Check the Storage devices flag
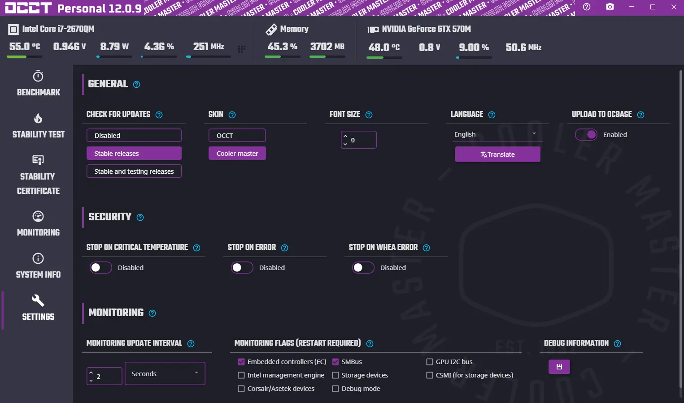Screen dimensions: 684x403 [335, 375]
